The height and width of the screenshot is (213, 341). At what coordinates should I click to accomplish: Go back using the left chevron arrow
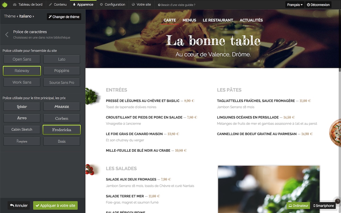coord(7,35)
